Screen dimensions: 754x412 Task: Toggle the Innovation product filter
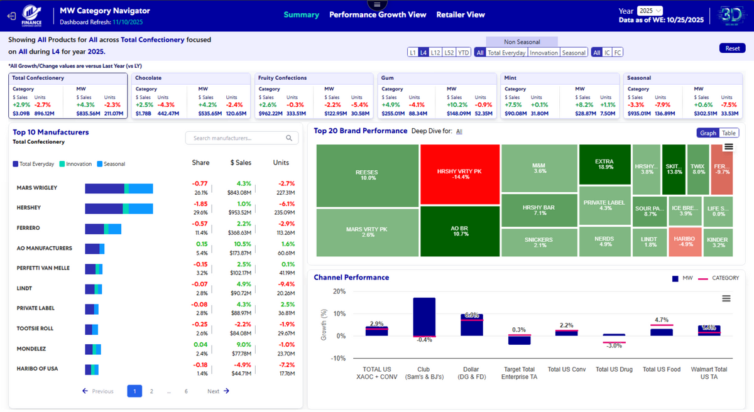(543, 53)
